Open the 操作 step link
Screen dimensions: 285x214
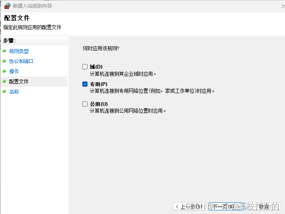[14, 71]
